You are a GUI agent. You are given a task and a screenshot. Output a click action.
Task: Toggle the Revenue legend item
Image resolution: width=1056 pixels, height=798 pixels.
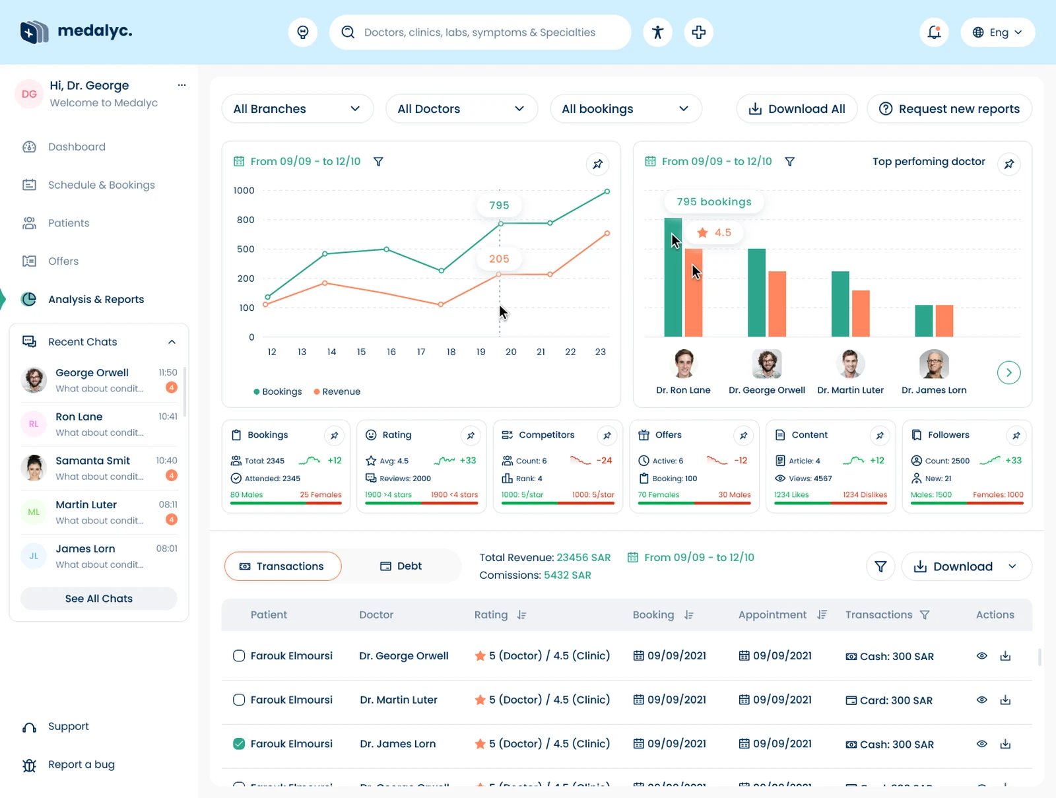pyautogui.click(x=337, y=392)
